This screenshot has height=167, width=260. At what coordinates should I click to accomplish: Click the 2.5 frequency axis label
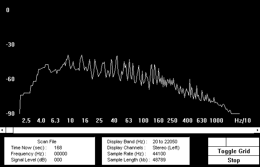pos(26,120)
